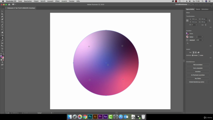Select the Eraser tool
Viewport: 213px width, 120px height.
coord(2,33)
